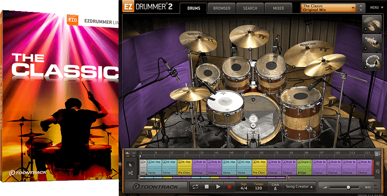Click the Toontrack logo on the box cover
387x196 pixels.
tap(28, 172)
